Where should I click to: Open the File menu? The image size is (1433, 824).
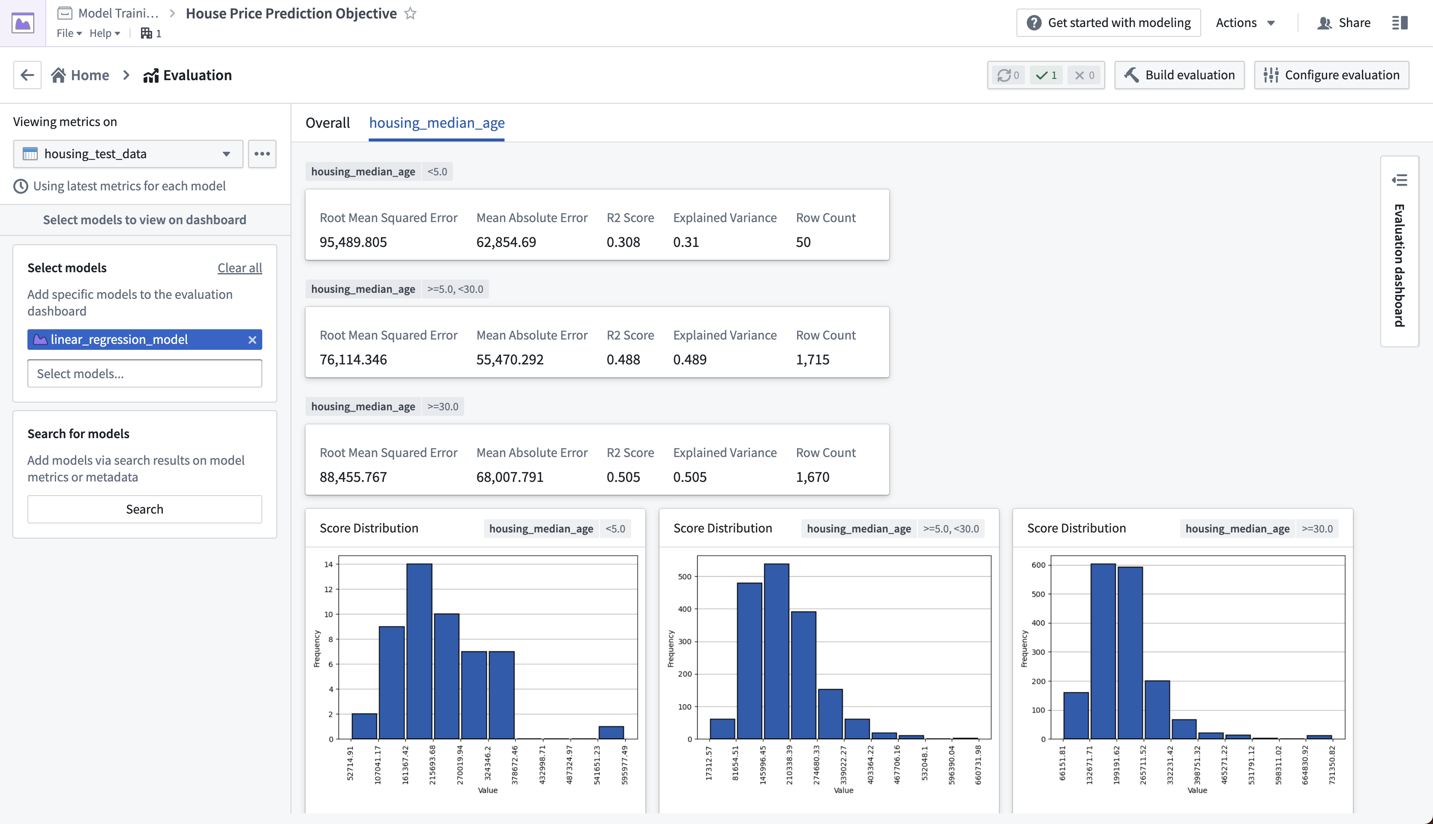coord(69,33)
